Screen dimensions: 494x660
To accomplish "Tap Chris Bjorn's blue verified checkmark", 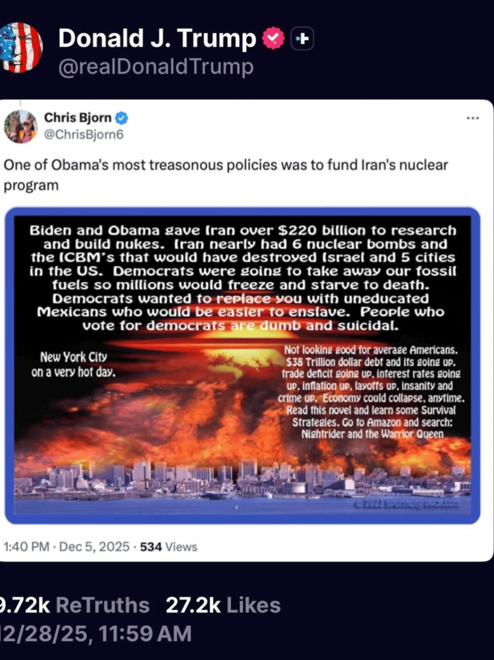I will pyautogui.click(x=122, y=118).
